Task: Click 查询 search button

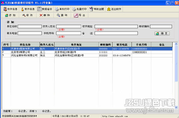Action: pyautogui.click(x=62, y=15)
